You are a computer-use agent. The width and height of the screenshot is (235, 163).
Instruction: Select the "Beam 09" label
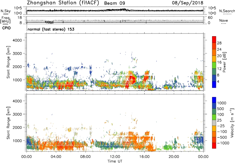coord(115,3)
